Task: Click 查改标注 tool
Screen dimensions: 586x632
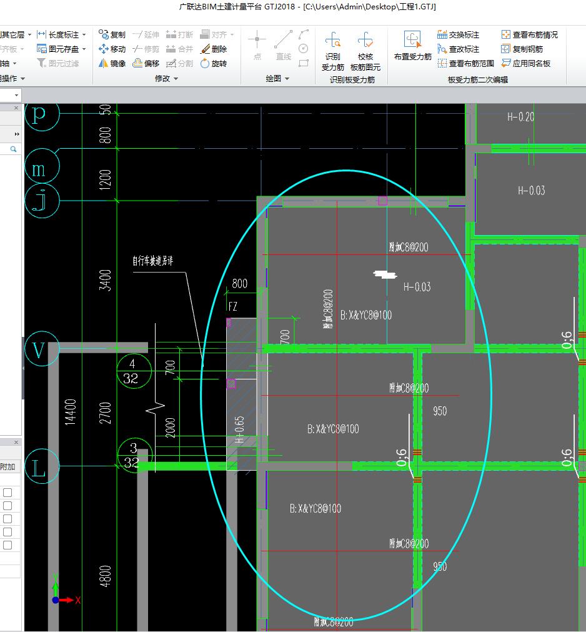Action: [x=458, y=49]
